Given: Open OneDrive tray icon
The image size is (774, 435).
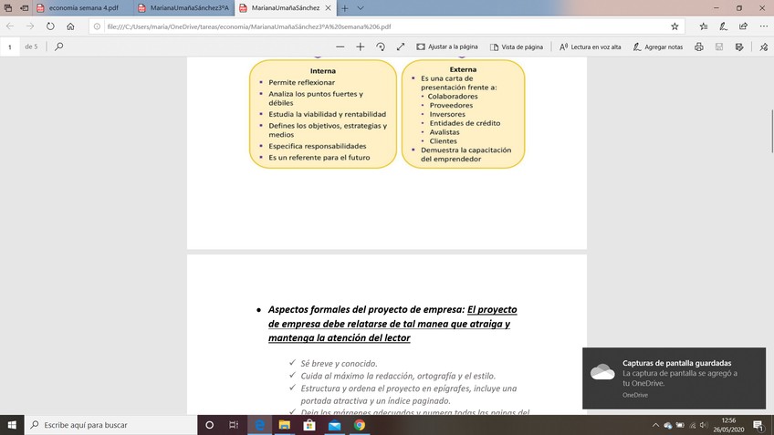Looking at the screenshot, I should tap(668, 425).
